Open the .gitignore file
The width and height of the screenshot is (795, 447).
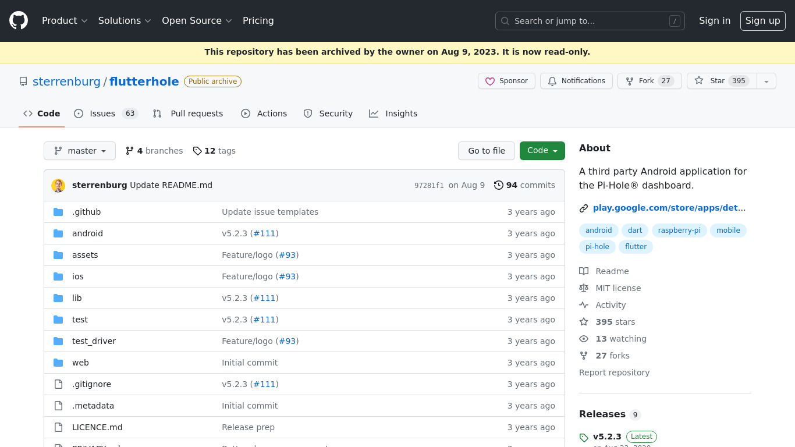91,384
